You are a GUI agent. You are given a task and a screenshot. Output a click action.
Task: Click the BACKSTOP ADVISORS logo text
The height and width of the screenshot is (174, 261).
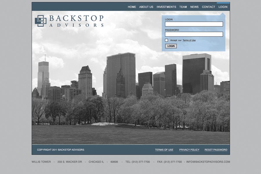pos(76,21)
